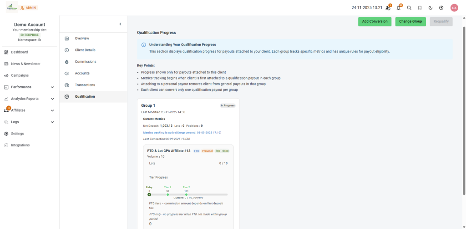
Task: Click the search magnifier icon
Action: pos(409,8)
